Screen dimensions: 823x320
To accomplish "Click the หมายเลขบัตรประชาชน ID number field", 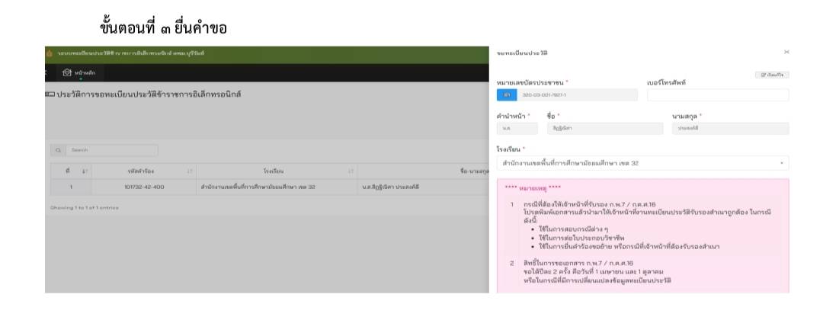I will coord(578,95).
